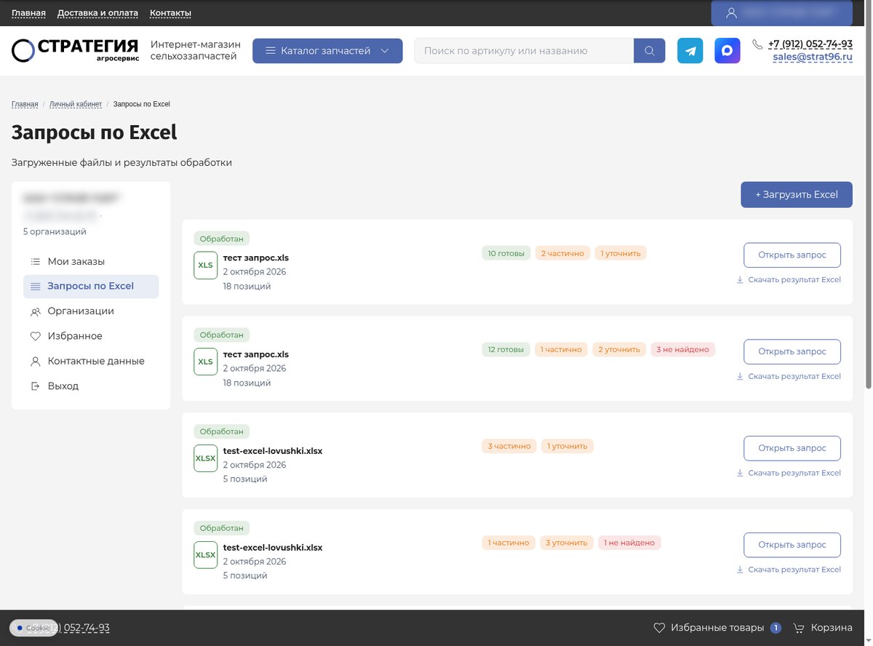Open the request showing 12 готовы
Screen dimensions: 873x646
click(792, 351)
